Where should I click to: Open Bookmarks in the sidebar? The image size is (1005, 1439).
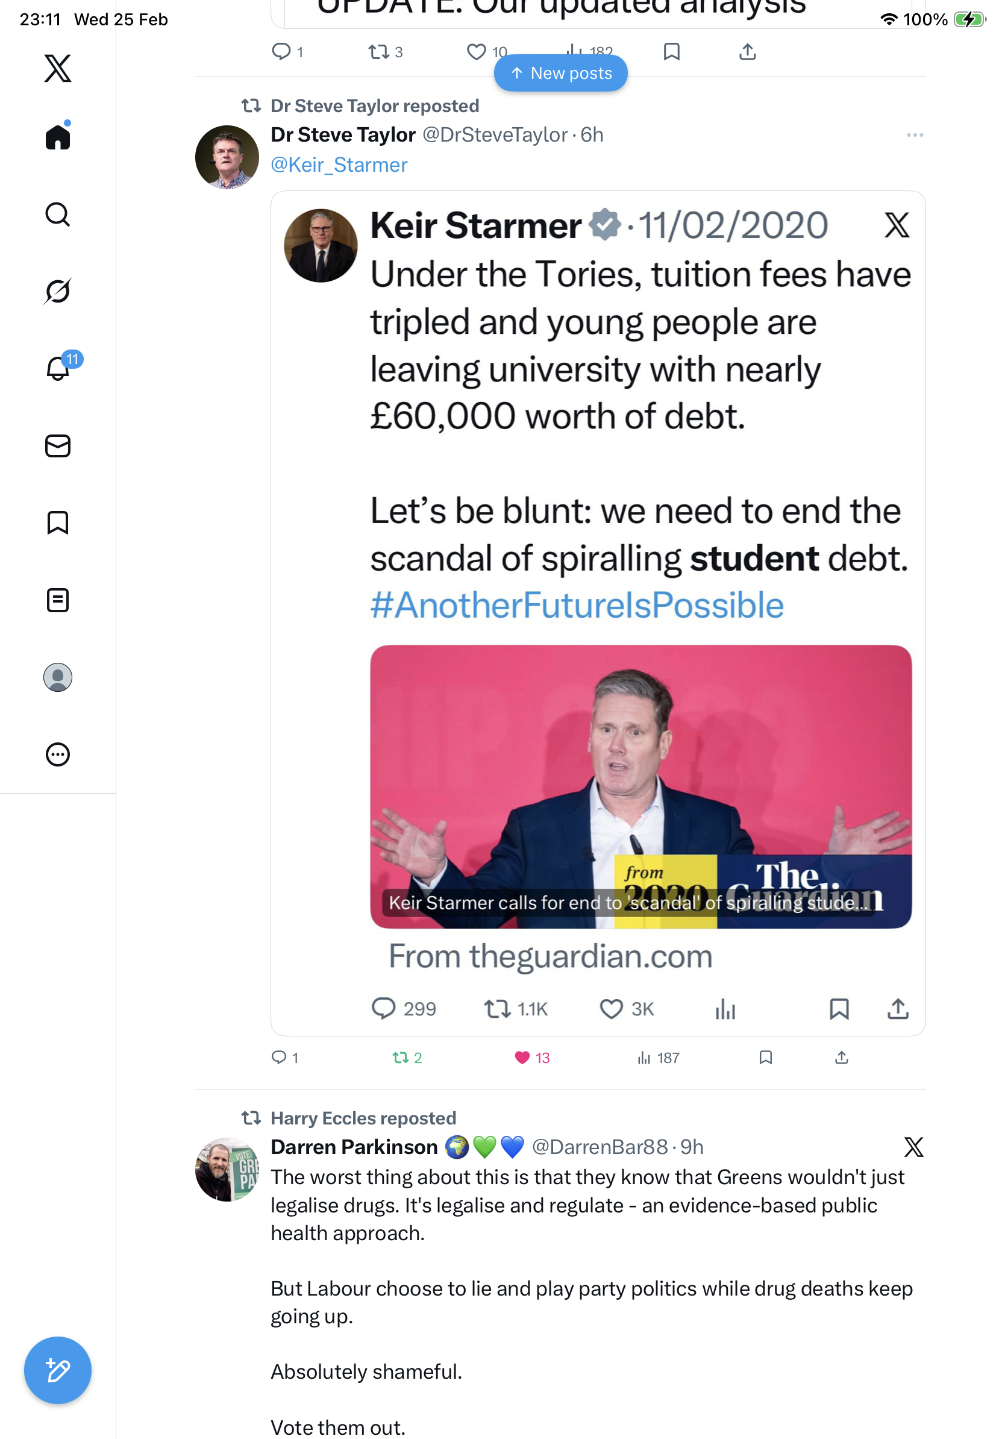coord(58,522)
